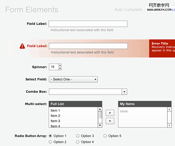Screen dimensions: 175x146
Task: Expand the Combo Box dropdown arrow
Action: point(124,92)
